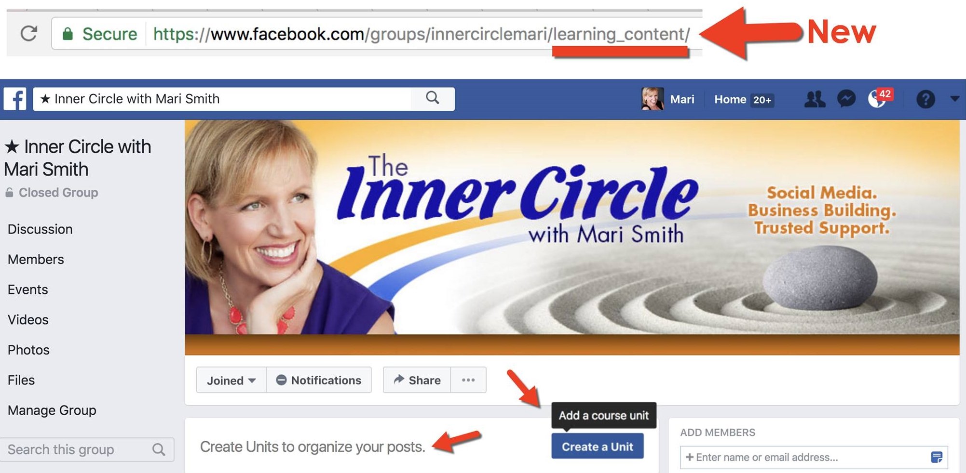Open the friend requests icon
The width and height of the screenshot is (966, 473).
[x=815, y=99]
